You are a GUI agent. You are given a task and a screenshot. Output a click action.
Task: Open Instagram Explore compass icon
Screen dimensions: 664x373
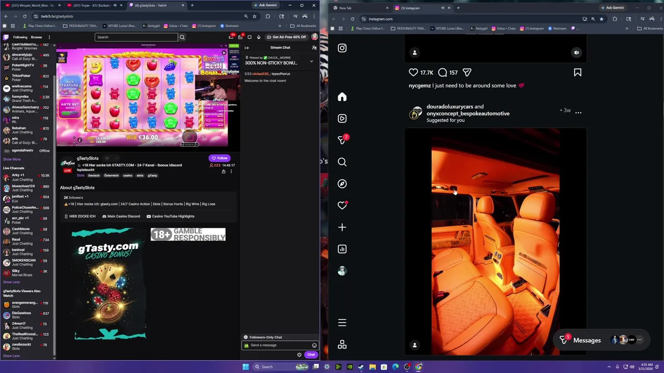click(x=342, y=184)
